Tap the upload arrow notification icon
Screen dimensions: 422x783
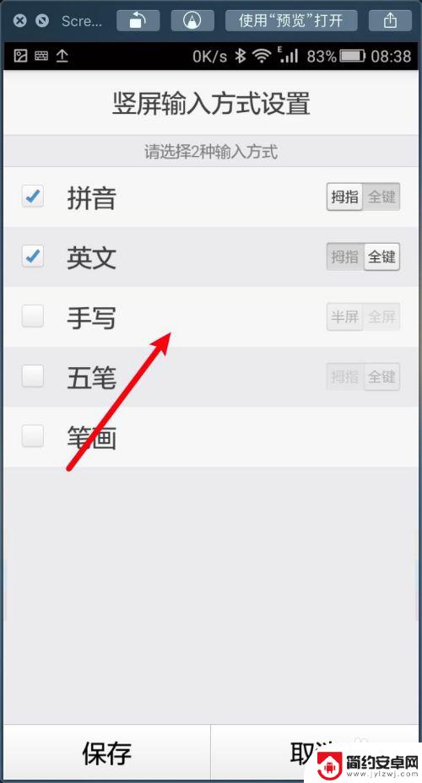tap(62, 56)
